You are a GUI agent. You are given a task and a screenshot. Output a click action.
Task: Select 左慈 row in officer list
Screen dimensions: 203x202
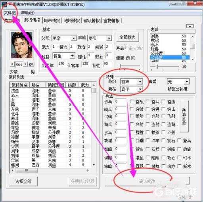51,109
